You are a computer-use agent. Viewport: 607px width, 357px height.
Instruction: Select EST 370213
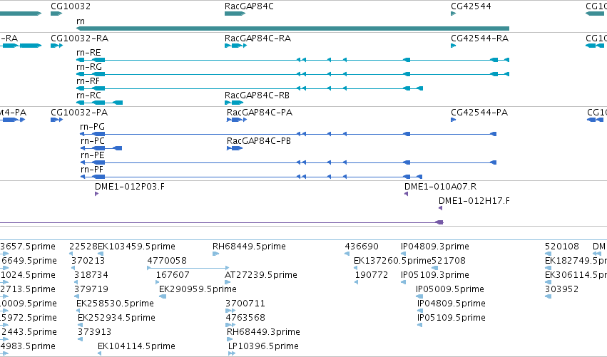[x=88, y=261]
